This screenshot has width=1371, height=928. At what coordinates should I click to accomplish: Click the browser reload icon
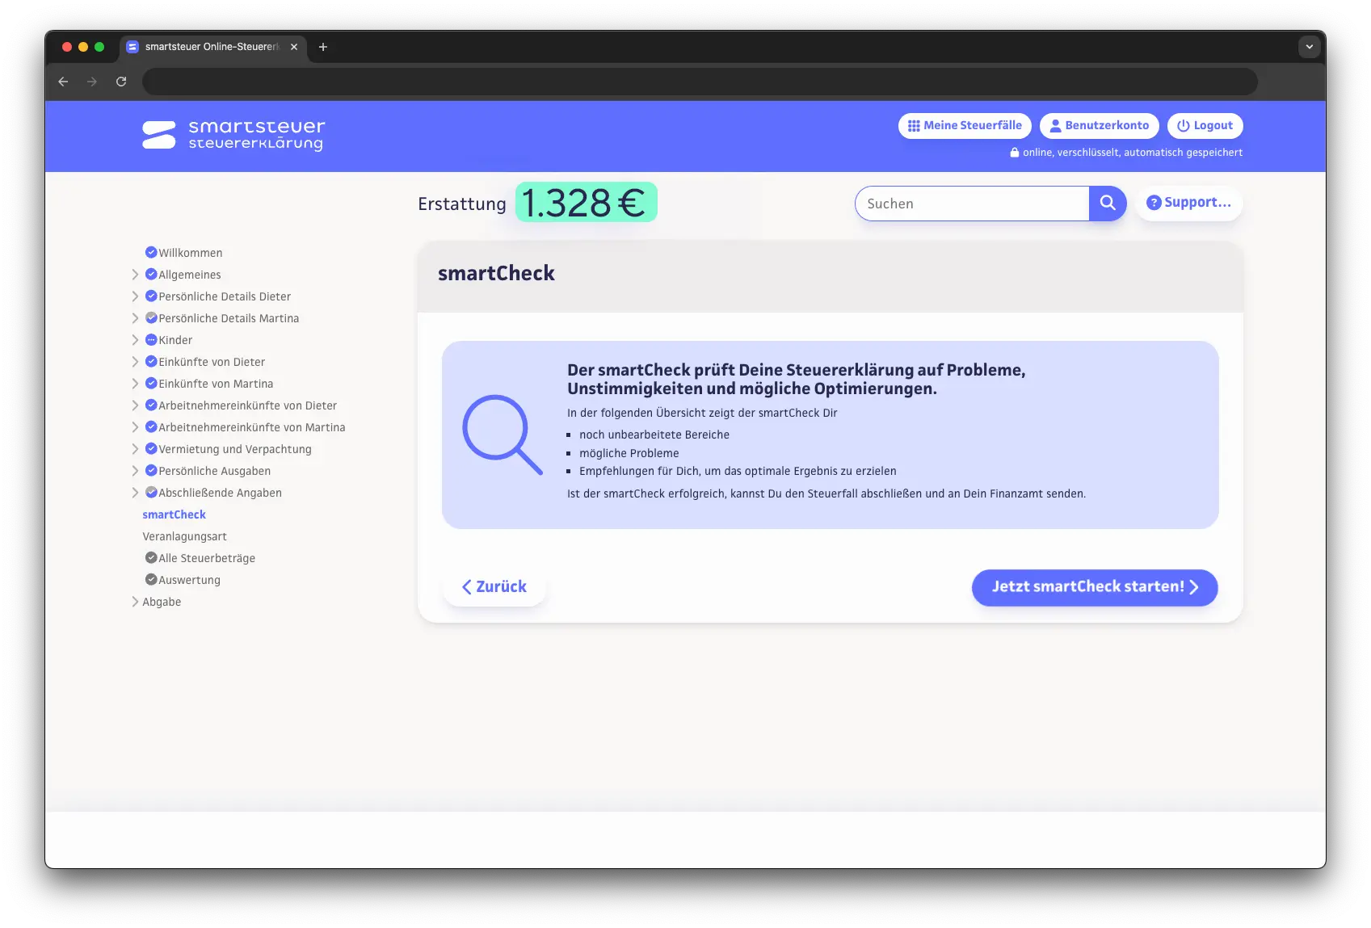coord(121,82)
